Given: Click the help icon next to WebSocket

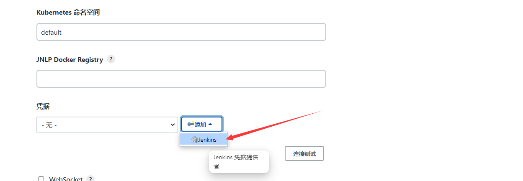Looking at the screenshot, I should coord(90,179).
